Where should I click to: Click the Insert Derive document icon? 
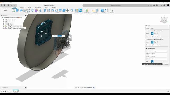click(106, 10)
